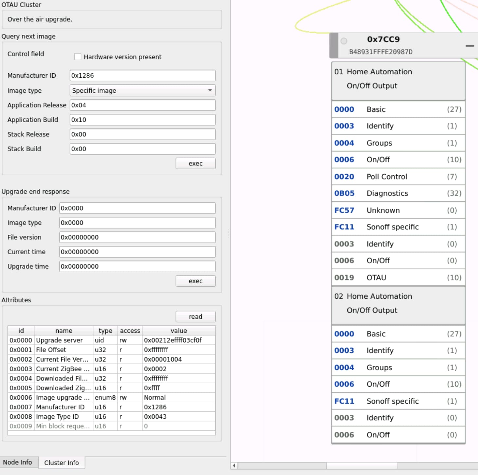Viewport: 478px width, 475px height.
Task: Open the 0B05 Diagnostics cluster
Action: coord(398,193)
